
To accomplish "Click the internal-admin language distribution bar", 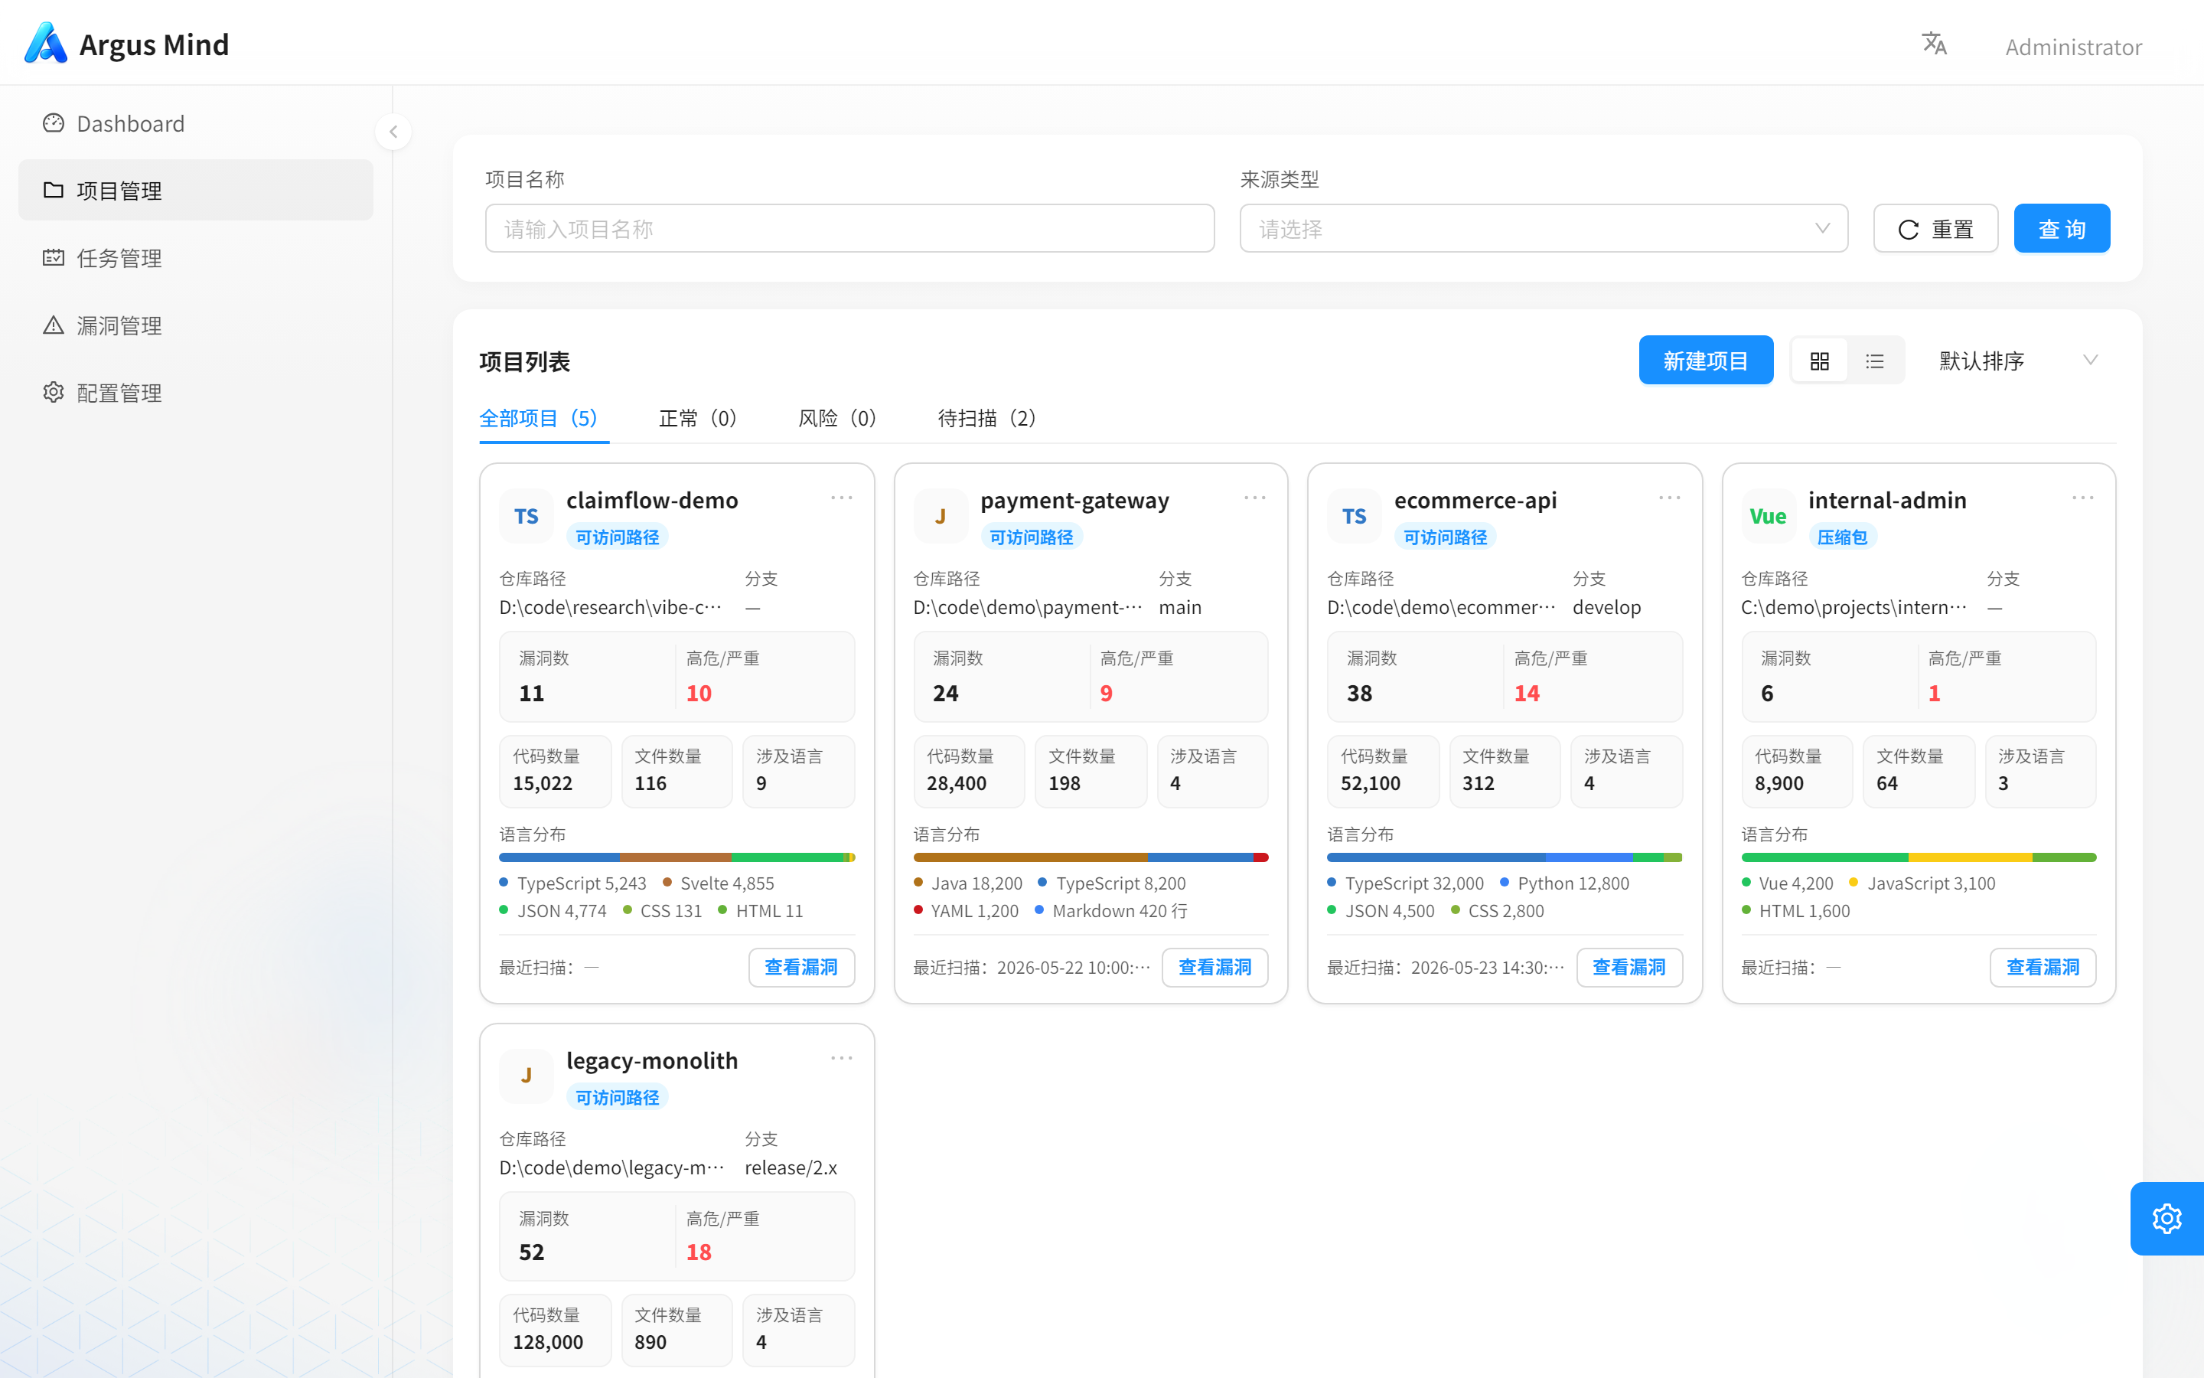I will [1918, 857].
